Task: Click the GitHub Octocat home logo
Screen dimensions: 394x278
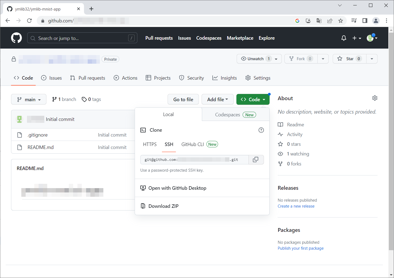Action: pyautogui.click(x=16, y=38)
